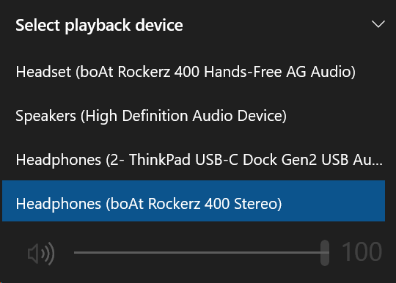396x283 pixels.
Task: Mute audio using the speaker icon
Action: pyautogui.click(x=41, y=253)
